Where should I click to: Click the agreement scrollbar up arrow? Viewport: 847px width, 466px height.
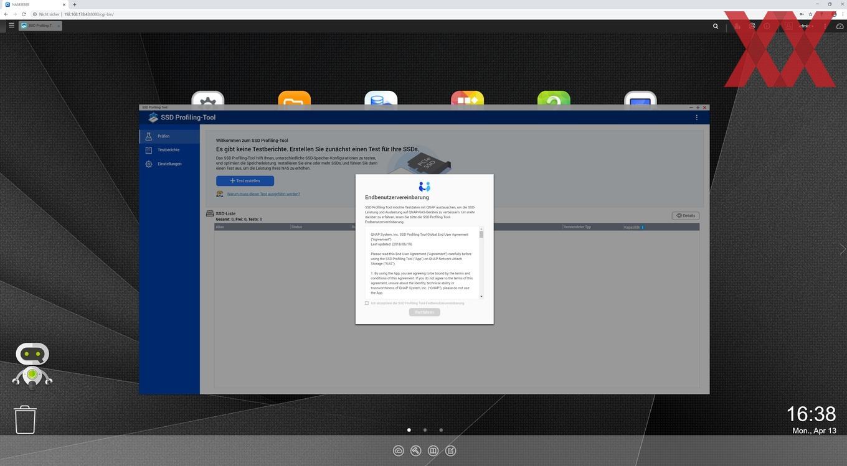coord(481,228)
